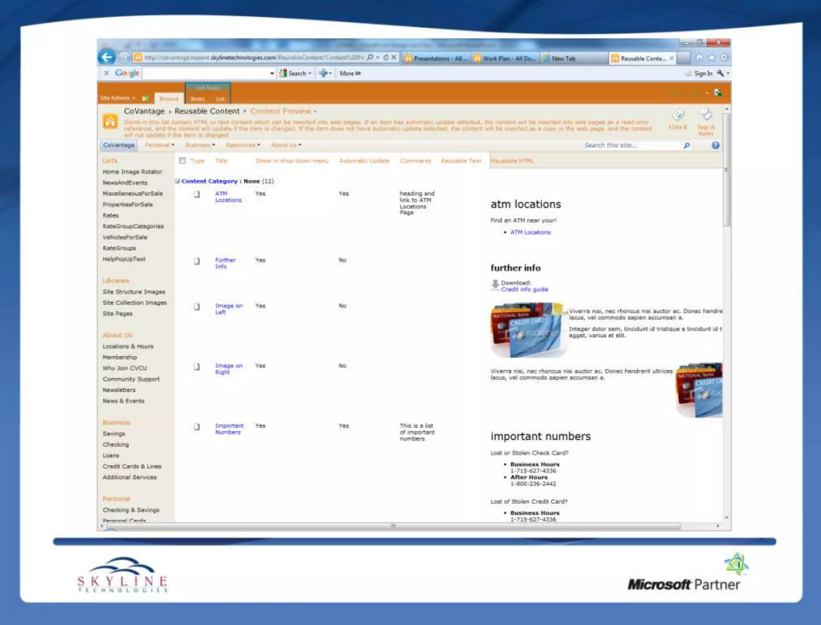Viewport: 821px width, 625px height.
Task: Expand the Personal navigation dropdown
Action: click(160, 145)
